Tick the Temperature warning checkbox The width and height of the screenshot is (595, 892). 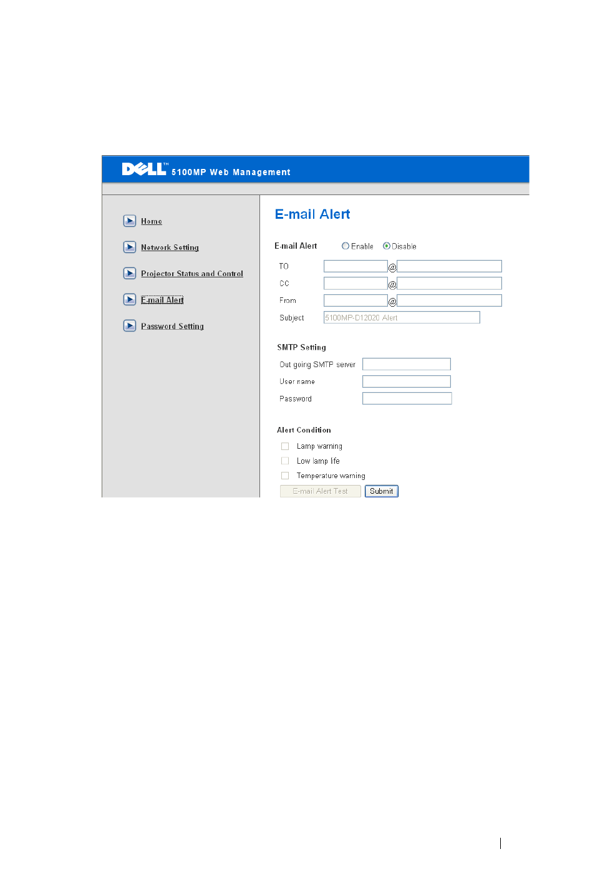(x=285, y=476)
